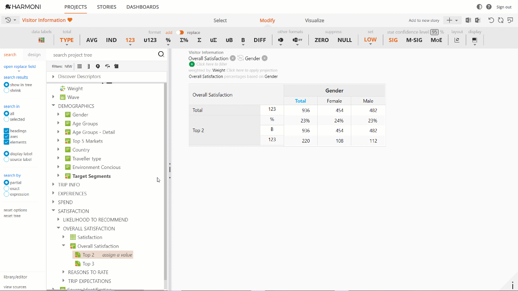Open the PROJECTS tab
Viewport: 518px width, 291px height.
click(76, 7)
